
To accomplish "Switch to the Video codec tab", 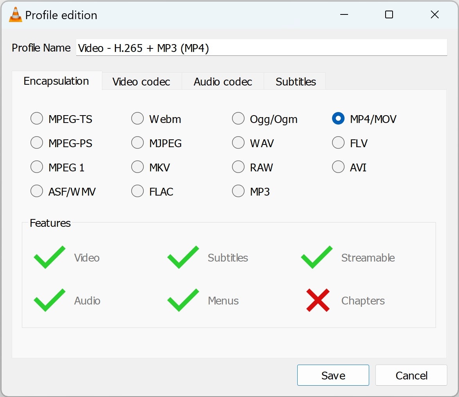I will (141, 82).
